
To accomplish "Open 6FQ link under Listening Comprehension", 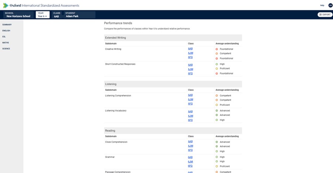I will tap(190, 104).
